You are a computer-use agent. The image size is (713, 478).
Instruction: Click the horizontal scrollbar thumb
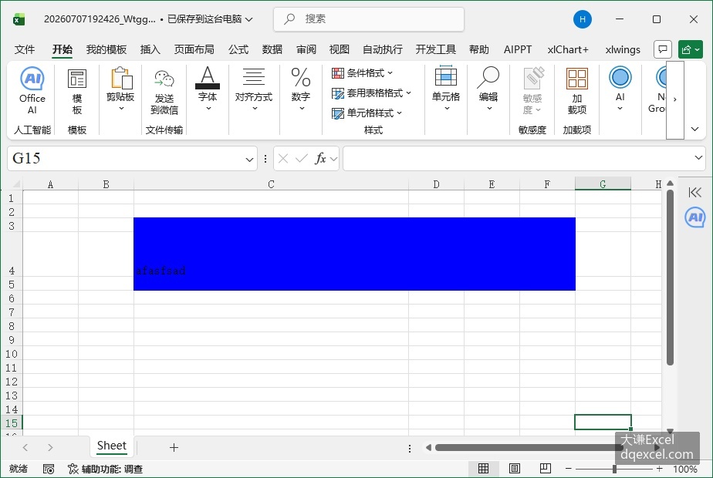click(x=529, y=448)
